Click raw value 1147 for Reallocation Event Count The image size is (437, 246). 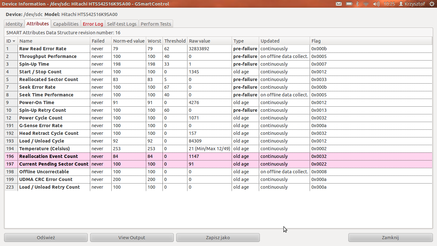pyautogui.click(x=194, y=156)
